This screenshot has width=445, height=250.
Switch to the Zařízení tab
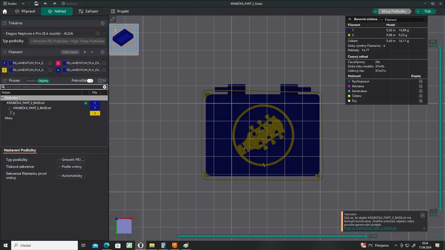pos(88,11)
